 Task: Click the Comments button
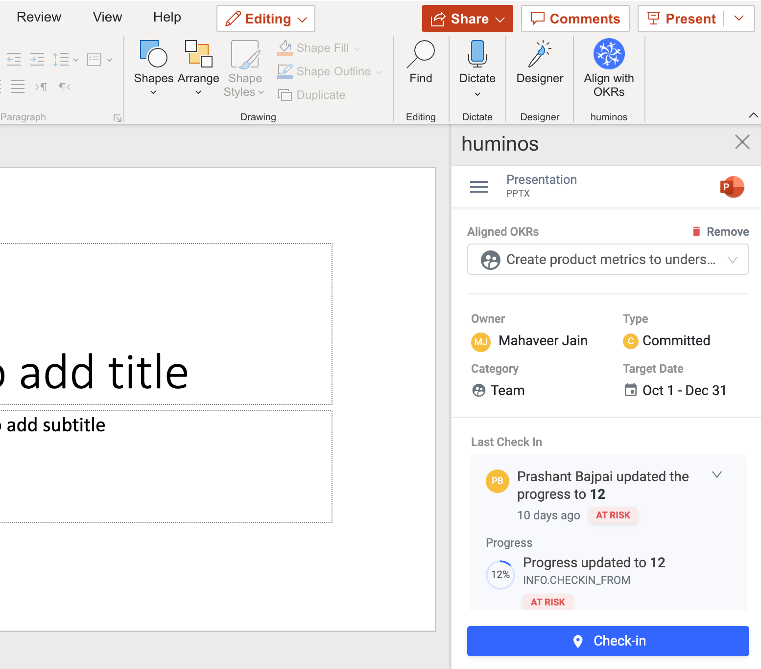tap(575, 19)
